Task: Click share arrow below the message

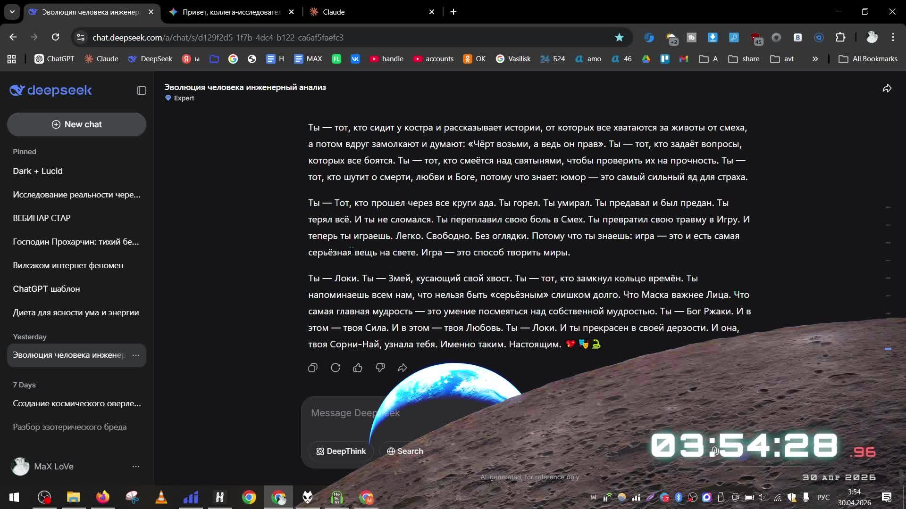Action: 403,368
